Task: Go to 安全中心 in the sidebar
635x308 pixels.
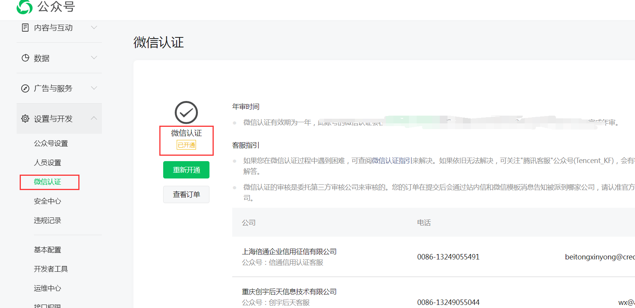Action: pyautogui.click(x=47, y=201)
